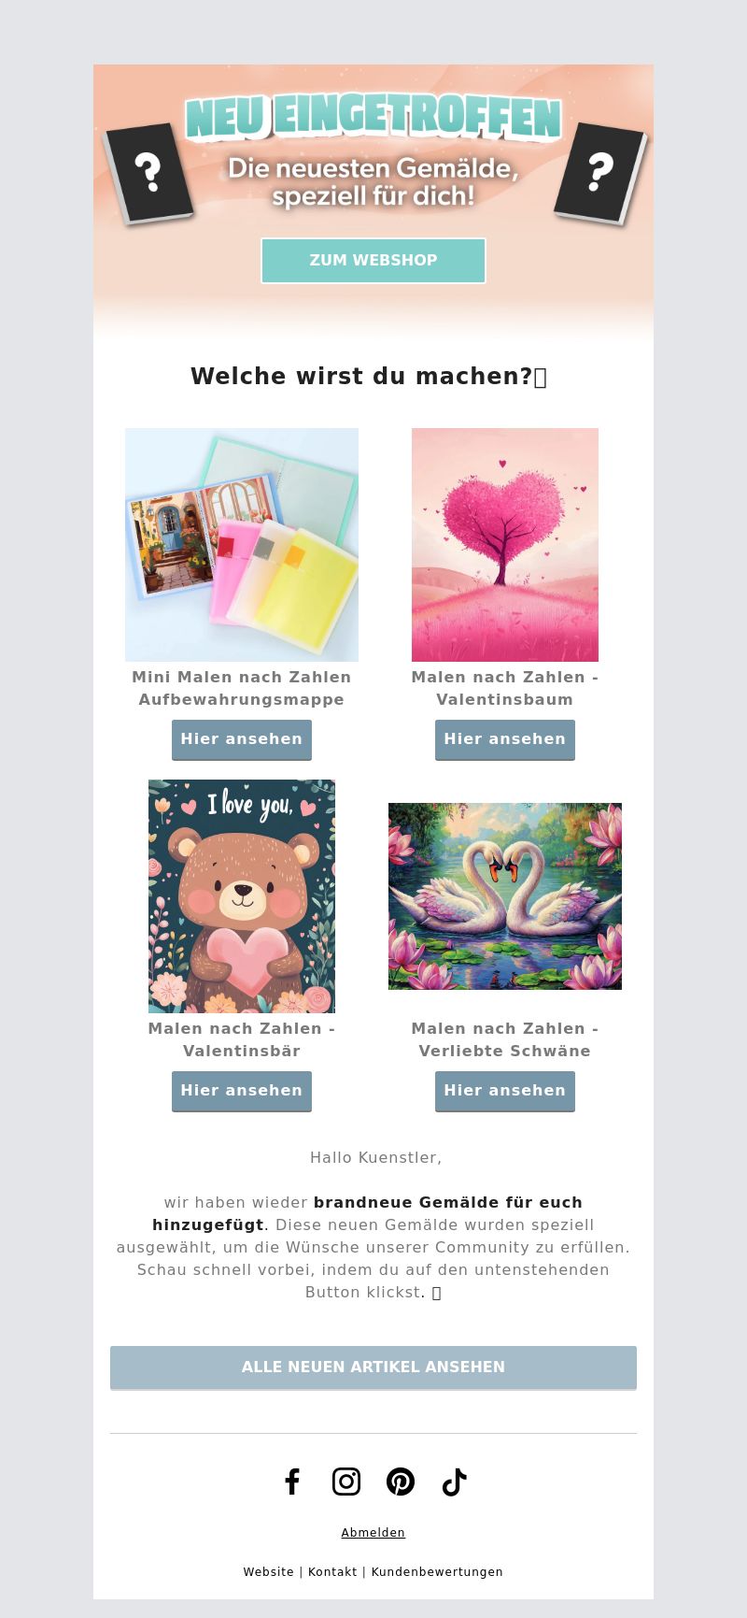Open the Facebook icon link

click(x=292, y=1482)
